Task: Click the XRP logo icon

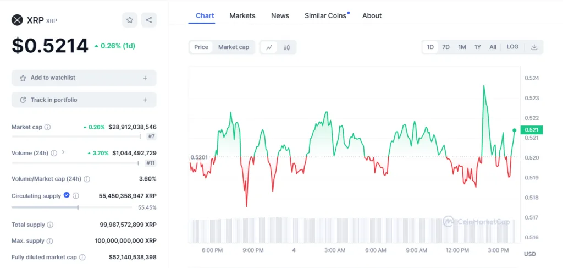Action: click(x=17, y=20)
